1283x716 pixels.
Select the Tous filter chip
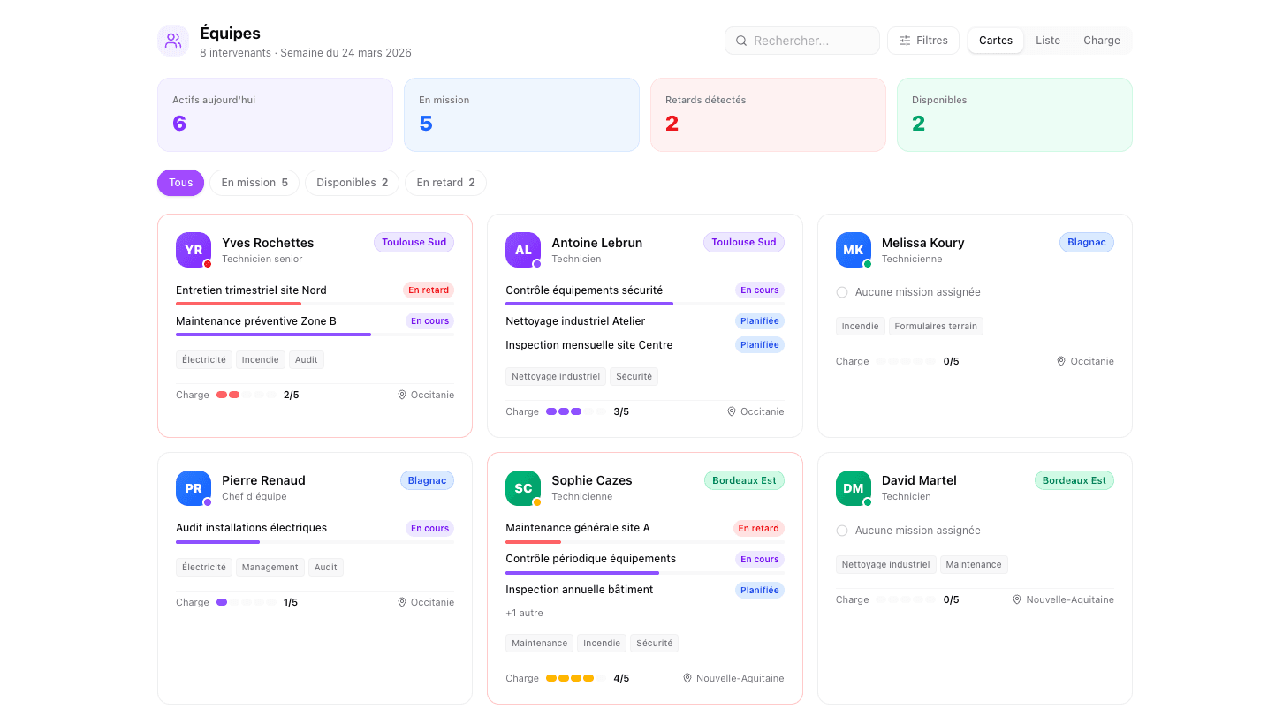click(180, 183)
